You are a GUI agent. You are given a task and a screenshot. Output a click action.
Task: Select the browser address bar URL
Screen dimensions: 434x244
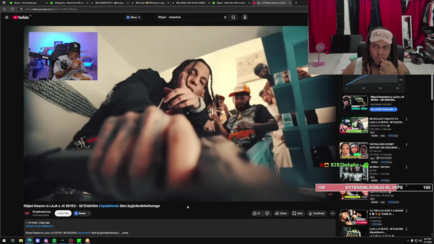(x=51, y=9)
